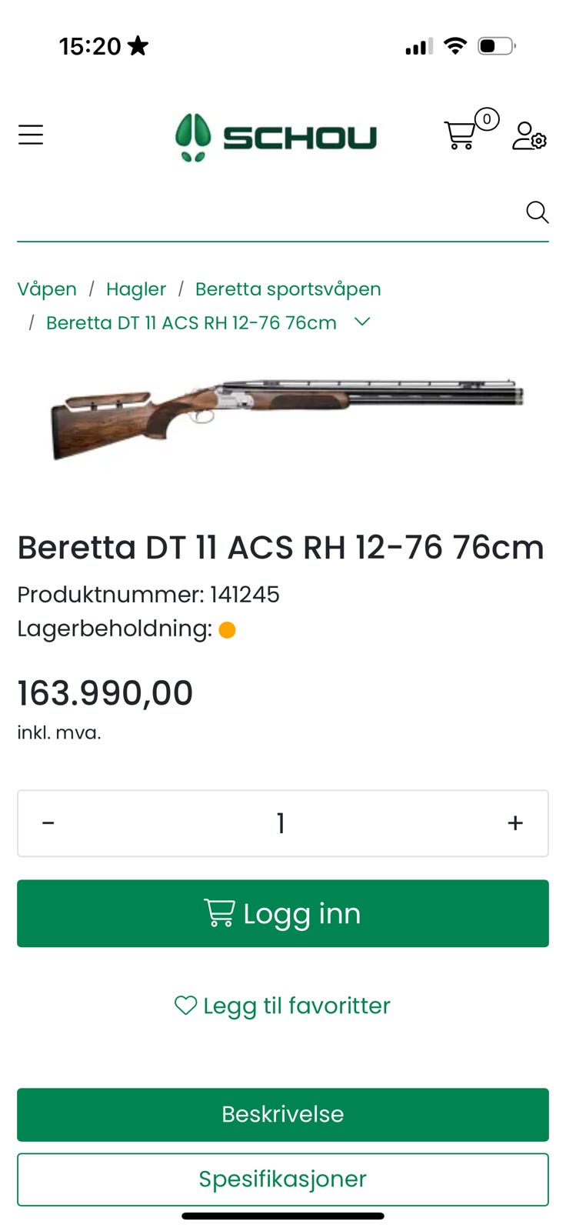Click the heart favorites icon
Image resolution: width=566 pixels, height=1231 pixels.
tap(185, 1005)
